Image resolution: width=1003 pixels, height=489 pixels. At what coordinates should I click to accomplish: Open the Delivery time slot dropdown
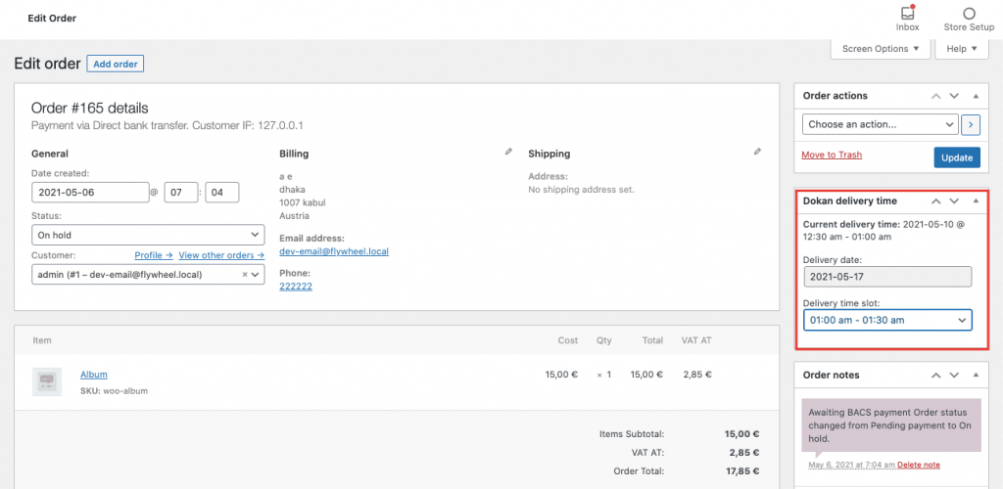click(x=887, y=320)
